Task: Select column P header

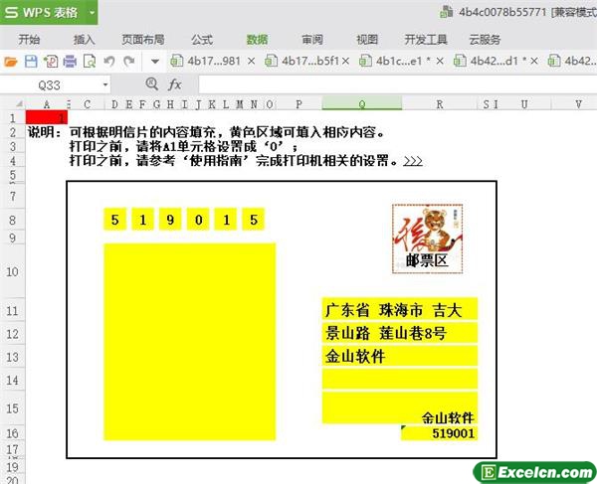Action: (298, 104)
